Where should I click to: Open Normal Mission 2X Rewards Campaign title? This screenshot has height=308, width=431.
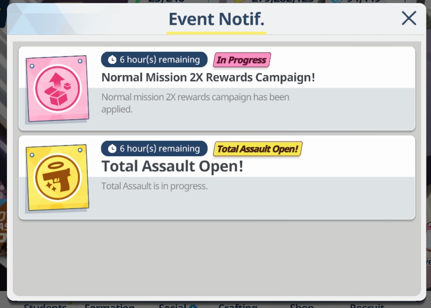point(208,77)
